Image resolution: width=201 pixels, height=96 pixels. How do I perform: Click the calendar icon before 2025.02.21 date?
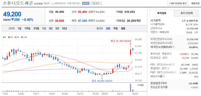point(52,4)
